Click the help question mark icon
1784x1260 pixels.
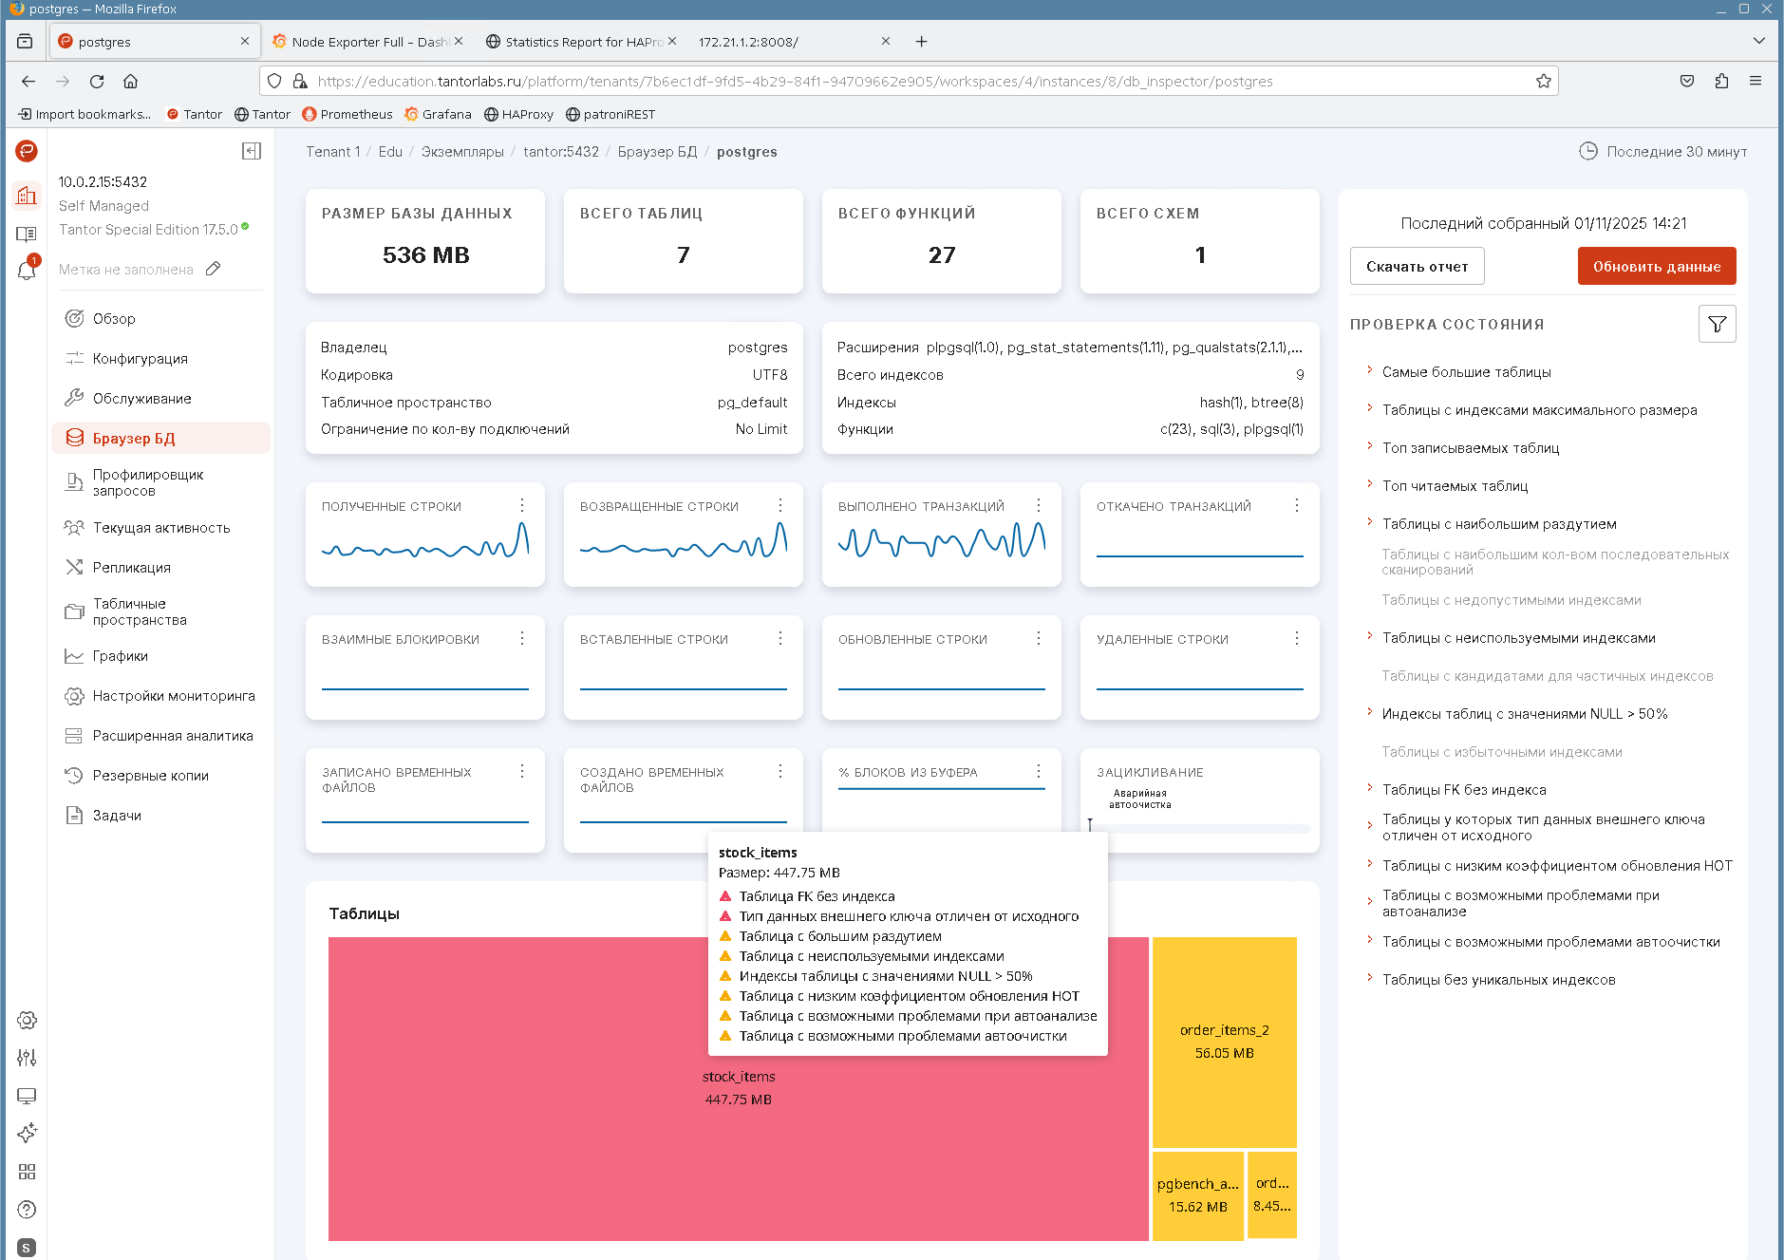[27, 1210]
